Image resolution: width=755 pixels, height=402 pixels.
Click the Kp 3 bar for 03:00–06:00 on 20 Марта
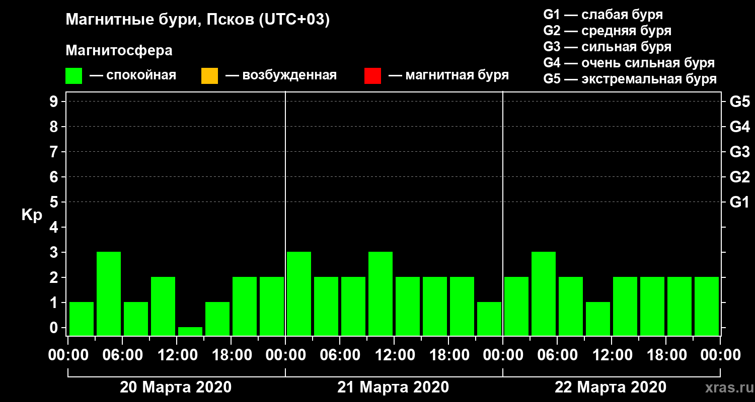[109, 293]
